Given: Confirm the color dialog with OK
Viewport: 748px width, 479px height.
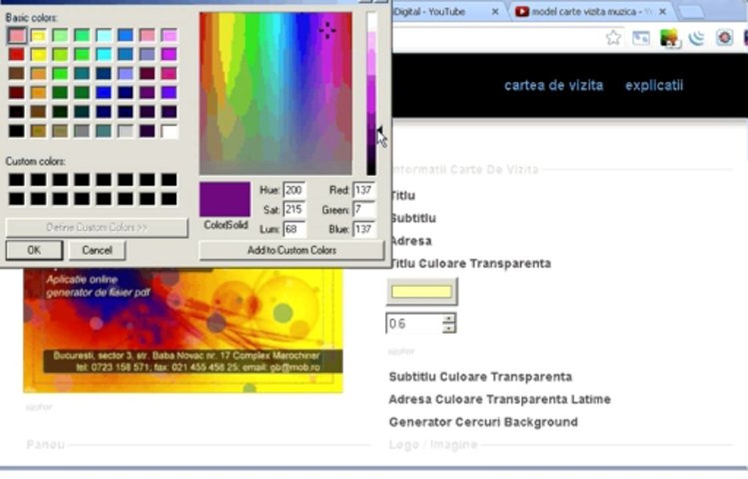Looking at the screenshot, I should tap(34, 250).
